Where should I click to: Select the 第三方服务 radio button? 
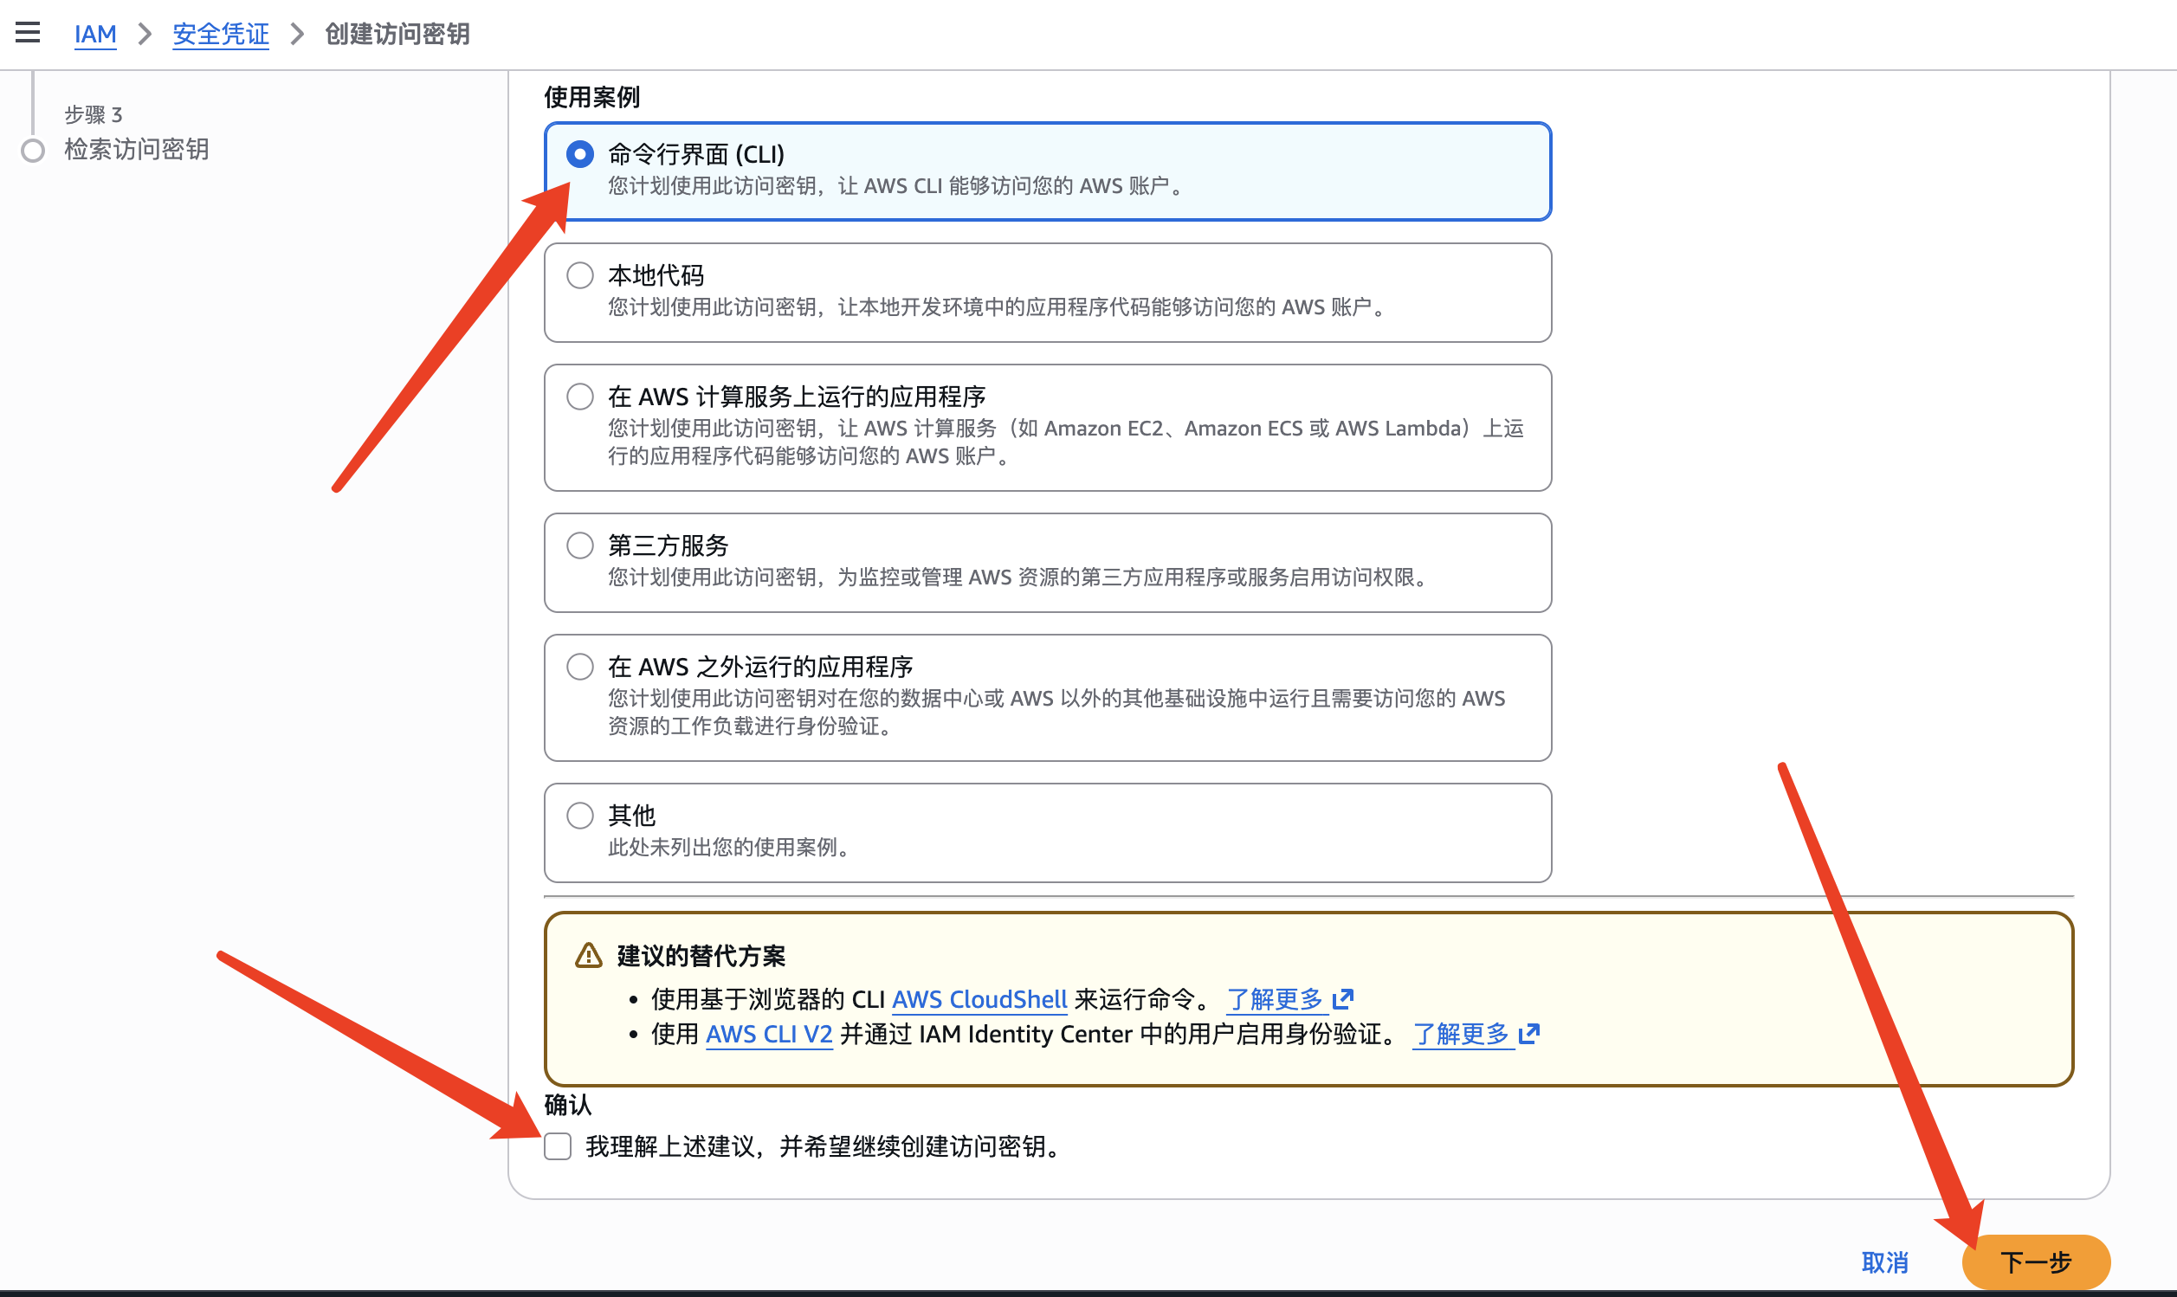point(579,545)
